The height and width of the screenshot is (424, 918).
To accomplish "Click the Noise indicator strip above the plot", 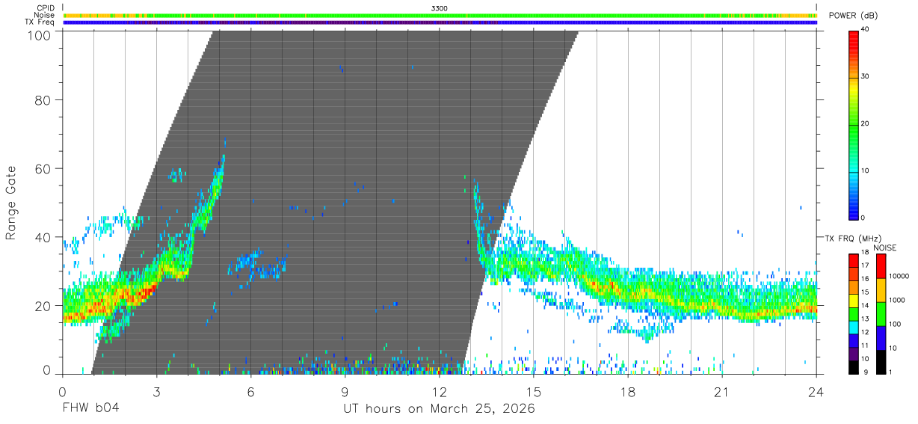I will 440,15.
